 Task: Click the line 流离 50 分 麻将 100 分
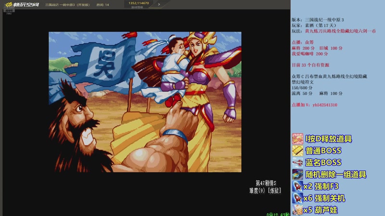point(317,93)
